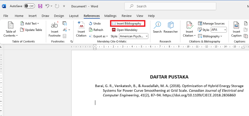Click the Show Notes icon
This screenshot has height=116, width=249.
pos(65,36)
